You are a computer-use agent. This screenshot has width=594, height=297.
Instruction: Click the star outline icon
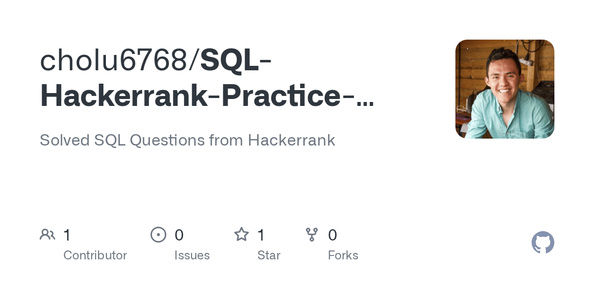242,234
